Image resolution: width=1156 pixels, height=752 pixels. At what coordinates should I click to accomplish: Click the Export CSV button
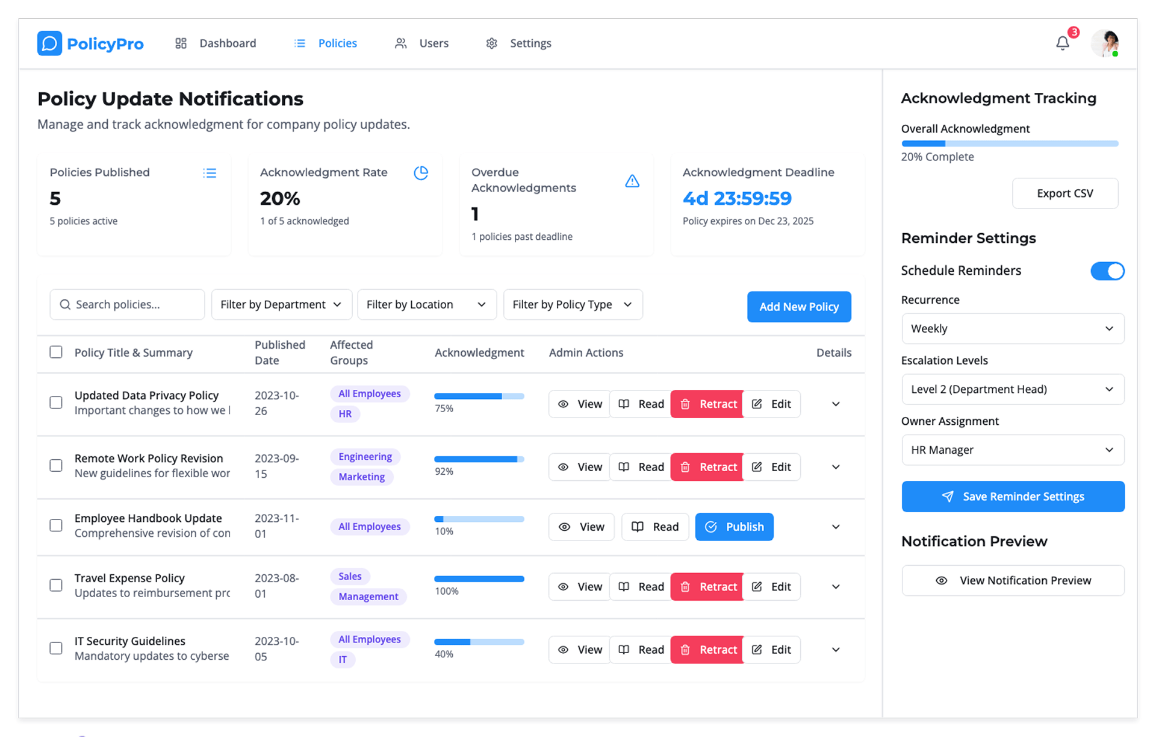coord(1064,193)
